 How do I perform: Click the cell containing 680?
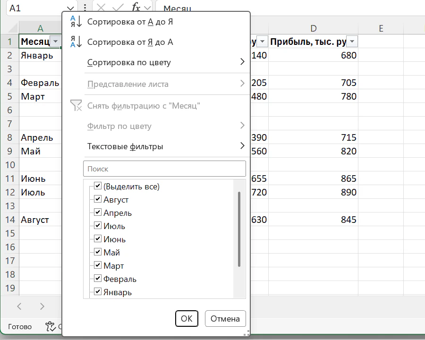(x=314, y=55)
